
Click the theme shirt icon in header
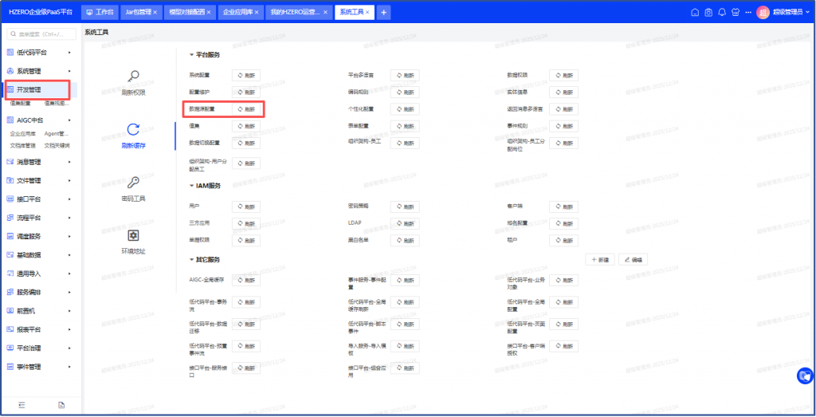[x=736, y=12]
